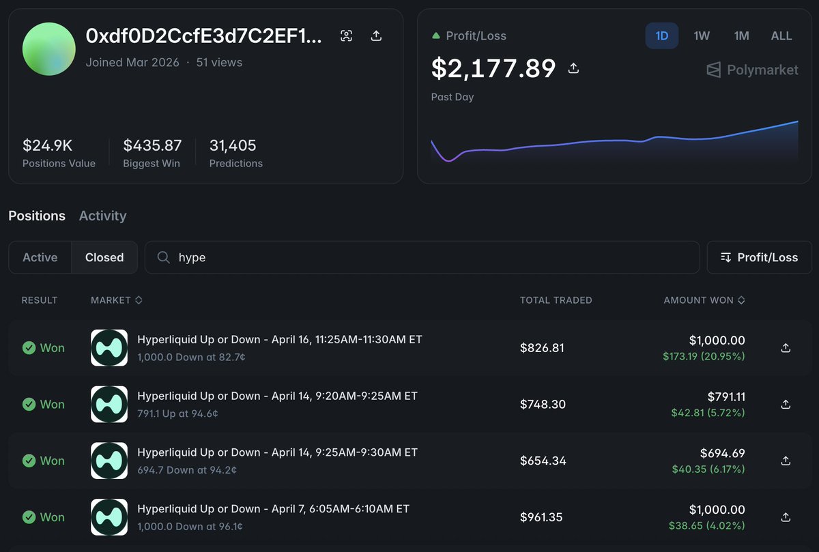Image resolution: width=819 pixels, height=552 pixels.
Task: Open Hyperliquid April 14, 9:25AM-9:30AM market
Action: pos(277,452)
